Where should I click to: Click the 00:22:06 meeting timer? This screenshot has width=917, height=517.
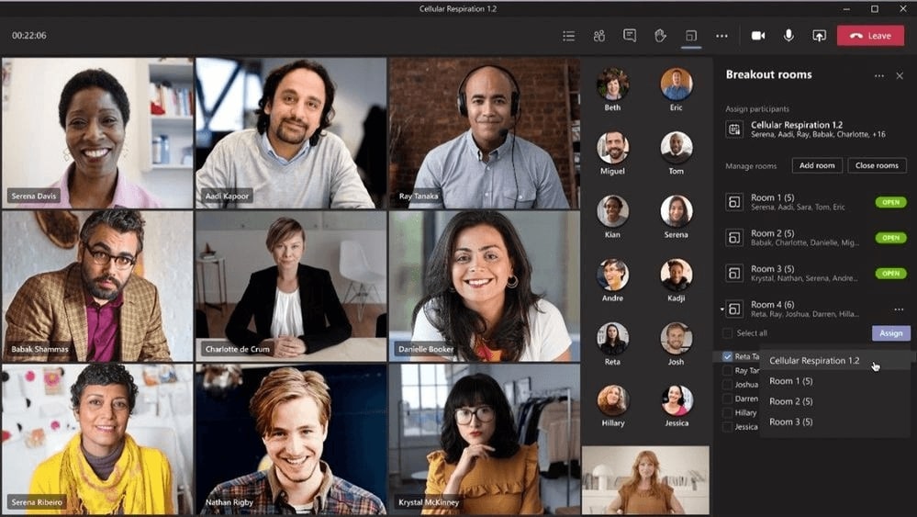click(x=29, y=35)
